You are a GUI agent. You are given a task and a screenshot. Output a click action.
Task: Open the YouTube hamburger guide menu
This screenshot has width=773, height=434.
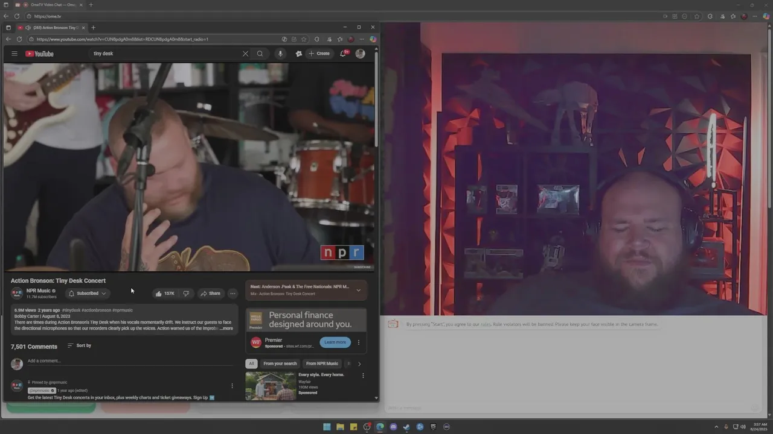point(14,54)
